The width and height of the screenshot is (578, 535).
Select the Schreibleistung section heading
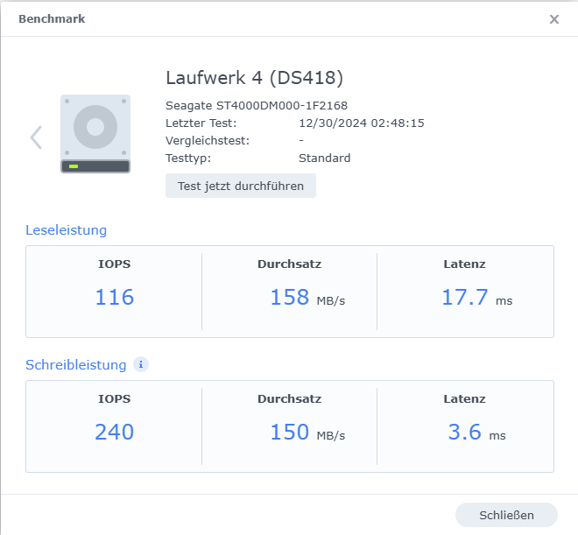click(76, 365)
